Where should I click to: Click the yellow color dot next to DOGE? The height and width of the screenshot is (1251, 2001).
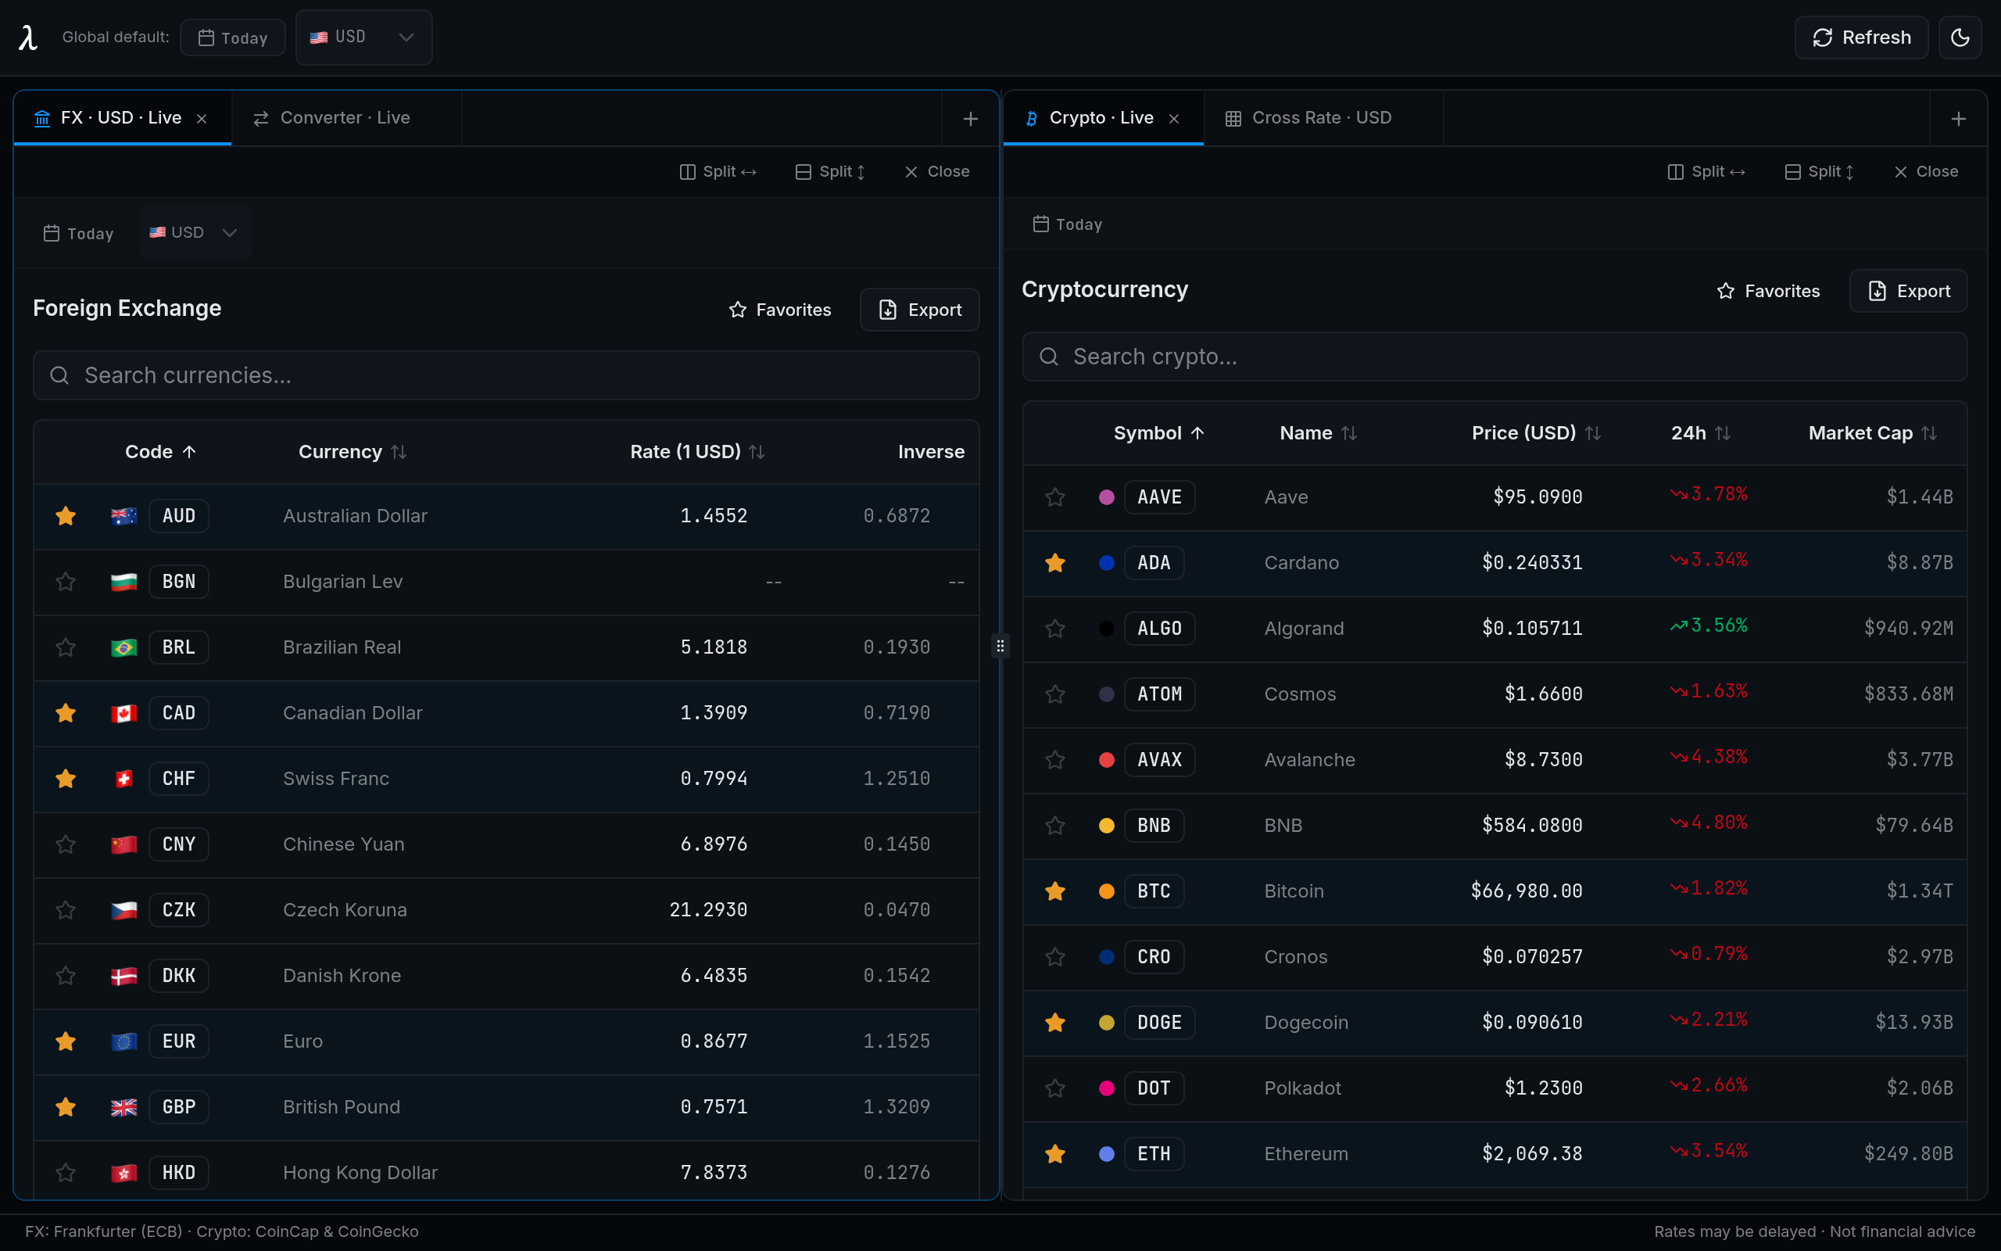pos(1106,1022)
